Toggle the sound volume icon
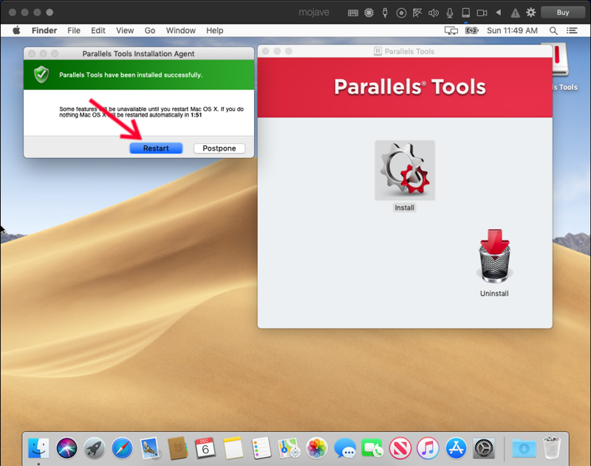 coord(433,13)
